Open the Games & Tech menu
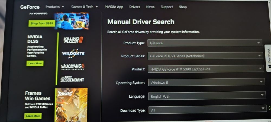 click(x=85, y=7)
